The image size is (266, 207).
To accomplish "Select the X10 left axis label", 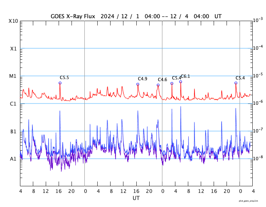I will coord(13,21).
